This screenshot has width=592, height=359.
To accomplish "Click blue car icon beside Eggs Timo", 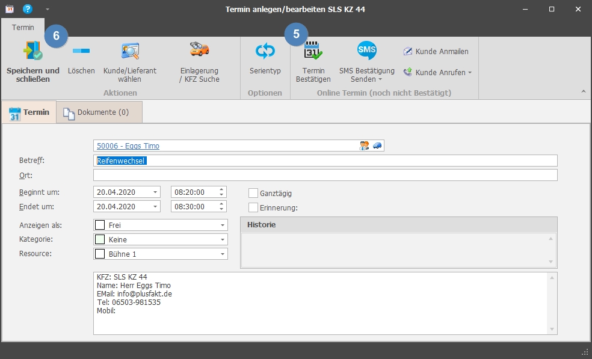I will tap(377, 146).
